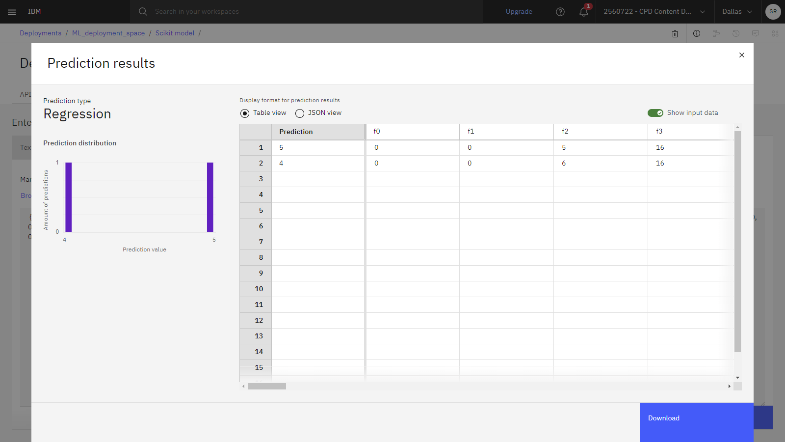View deployment history with the clock icon
Viewport: 785px width, 442px height.
click(735, 33)
